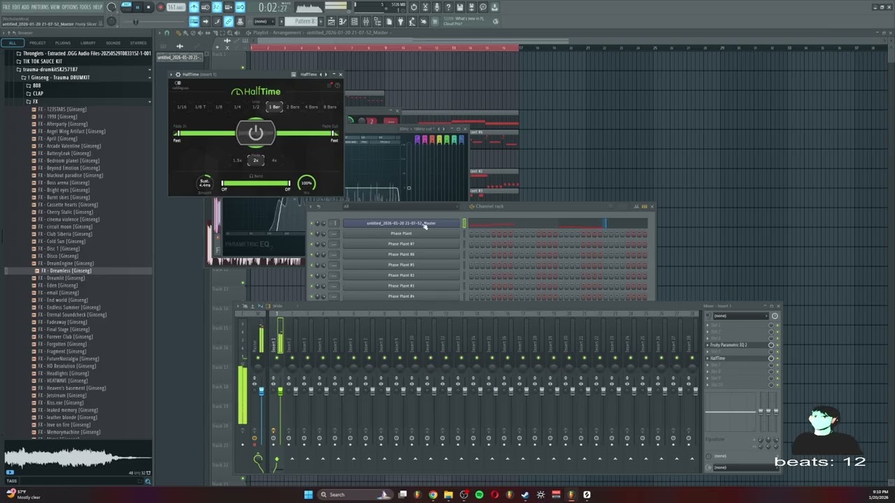The width and height of the screenshot is (895, 503).
Task: Click the Windows taskbar Search box
Action: click(x=354, y=495)
